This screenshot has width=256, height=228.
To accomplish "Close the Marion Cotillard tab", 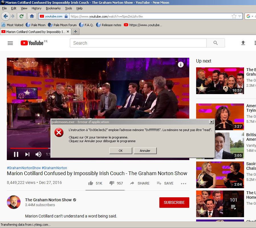I will tap(68, 32).
